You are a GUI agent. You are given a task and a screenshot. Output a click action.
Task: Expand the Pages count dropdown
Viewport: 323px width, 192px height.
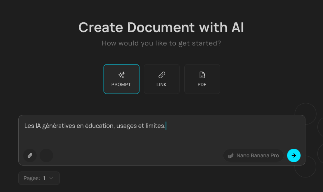tap(39, 178)
